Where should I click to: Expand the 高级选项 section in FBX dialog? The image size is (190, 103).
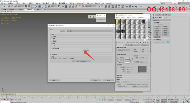tap(82, 55)
